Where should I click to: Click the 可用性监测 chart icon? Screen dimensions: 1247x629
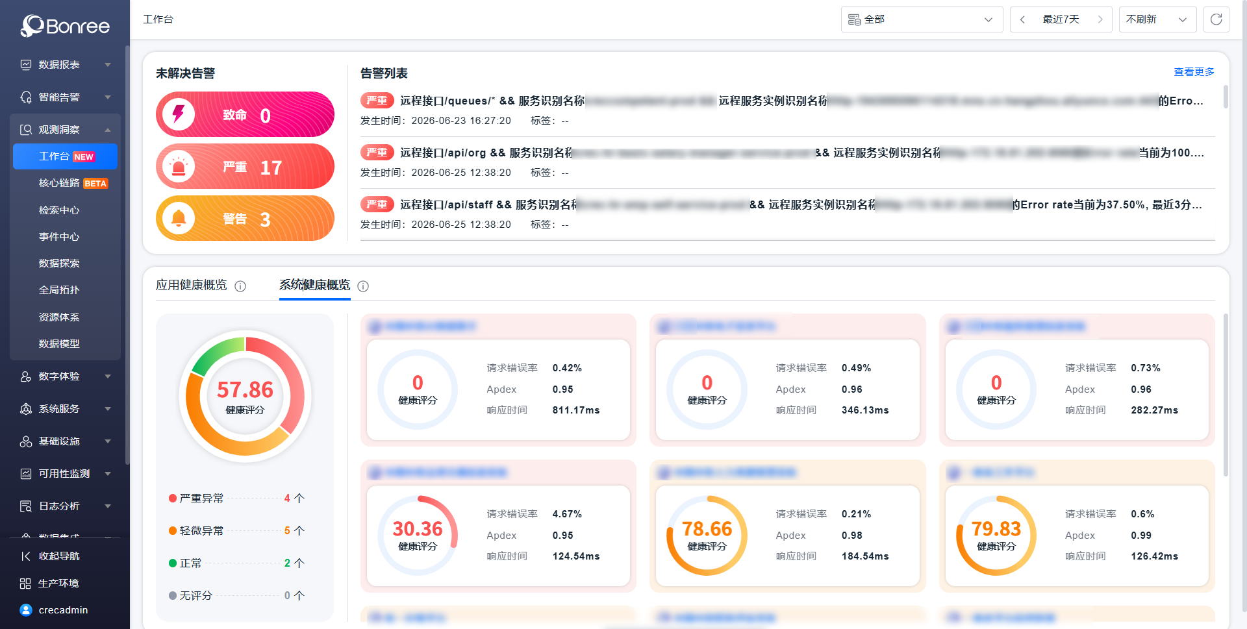click(26, 474)
